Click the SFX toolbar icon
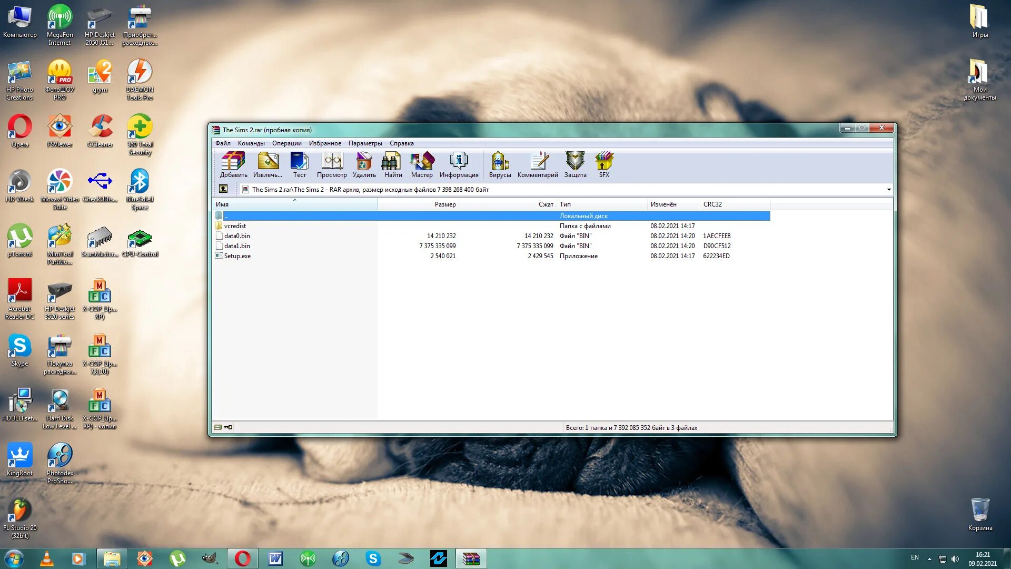The height and width of the screenshot is (569, 1011). 604,164
